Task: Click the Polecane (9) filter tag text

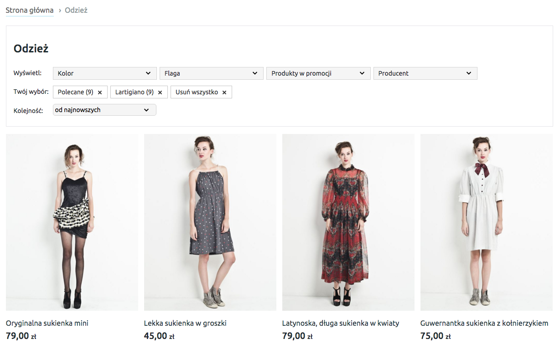Action: click(x=76, y=92)
